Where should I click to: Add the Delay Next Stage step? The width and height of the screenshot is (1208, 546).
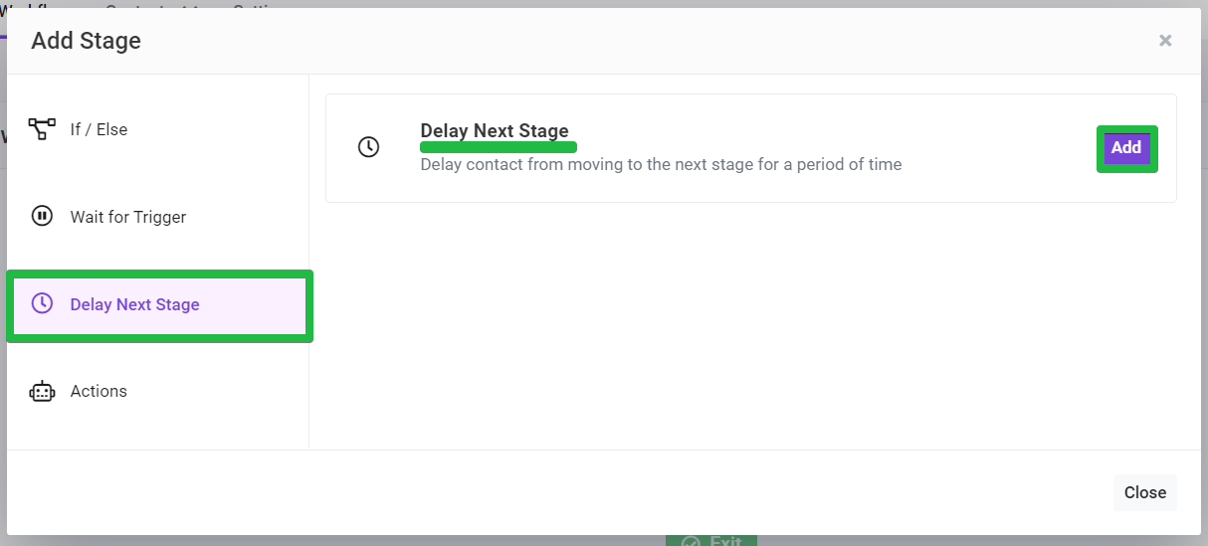coord(1126,148)
